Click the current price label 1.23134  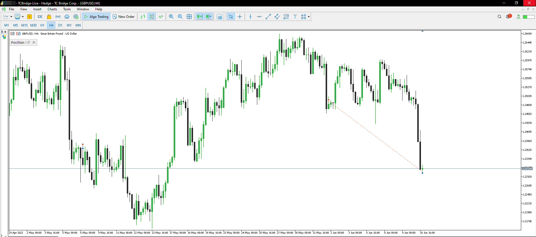pos(527,168)
